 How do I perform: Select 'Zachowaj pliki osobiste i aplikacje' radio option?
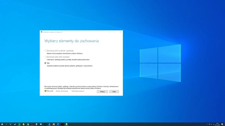point(59,51)
